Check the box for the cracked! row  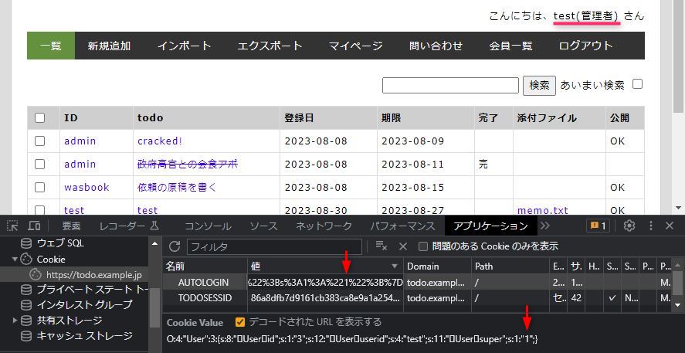coord(39,141)
